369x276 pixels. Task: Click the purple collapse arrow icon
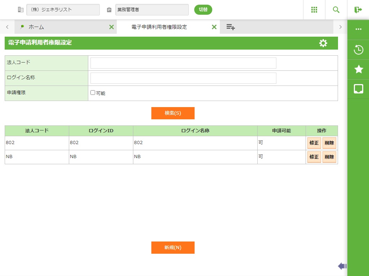point(342,266)
